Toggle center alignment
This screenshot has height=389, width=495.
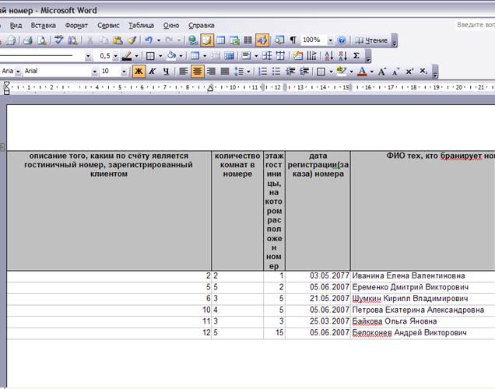(x=198, y=72)
